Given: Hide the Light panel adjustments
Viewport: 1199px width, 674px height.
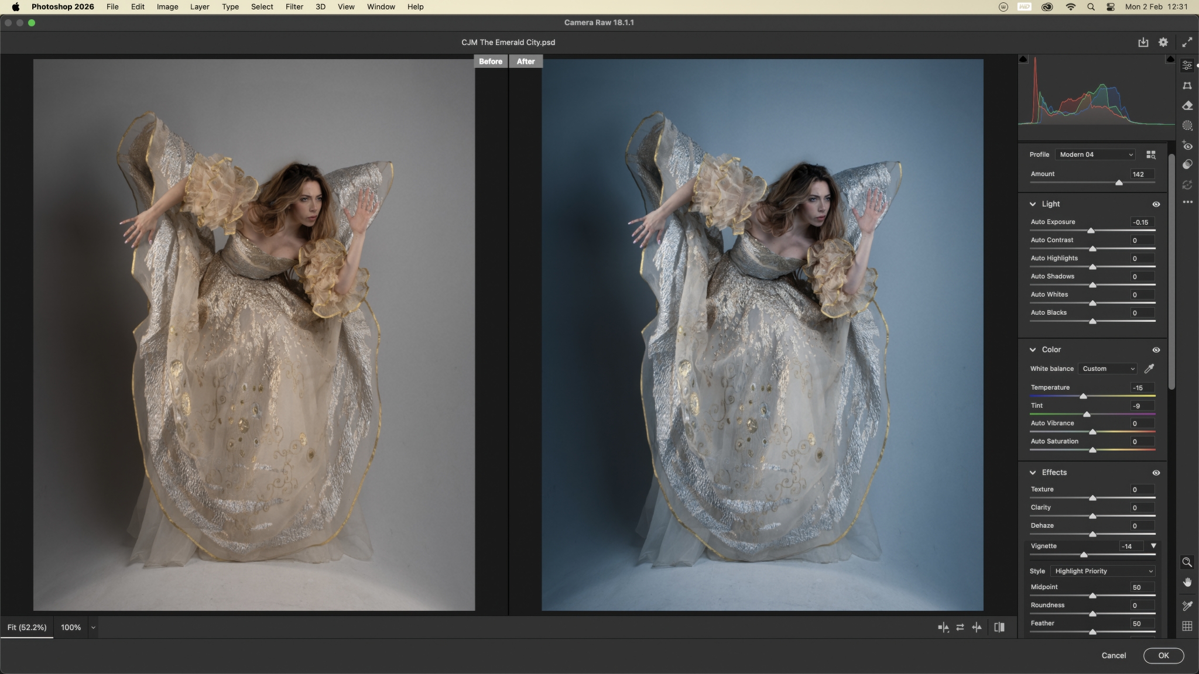Looking at the screenshot, I should pyautogui.click(x=1156, y=204).
